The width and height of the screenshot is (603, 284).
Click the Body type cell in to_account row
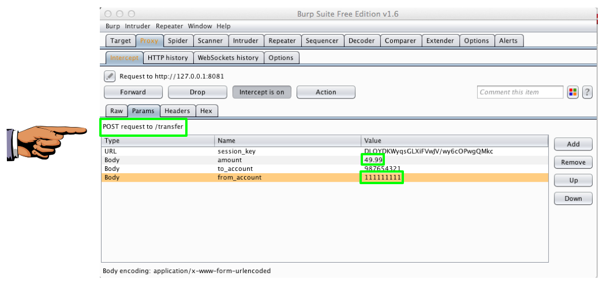[x=158, y=169]
